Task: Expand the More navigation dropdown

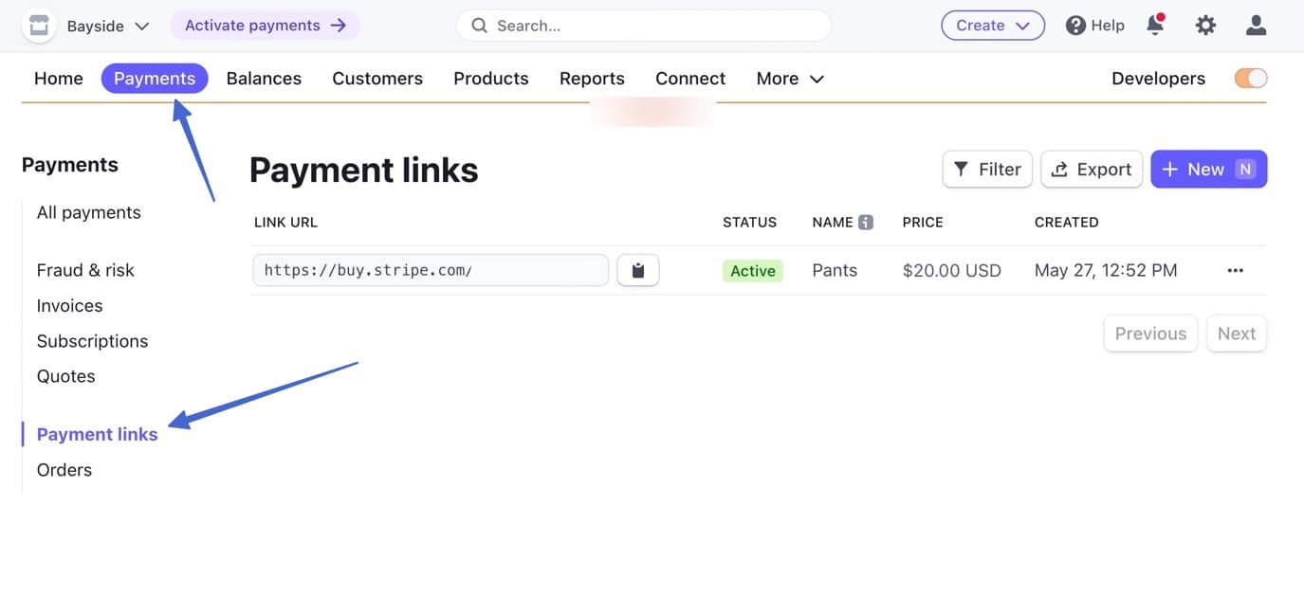Action: pos(789,78)
